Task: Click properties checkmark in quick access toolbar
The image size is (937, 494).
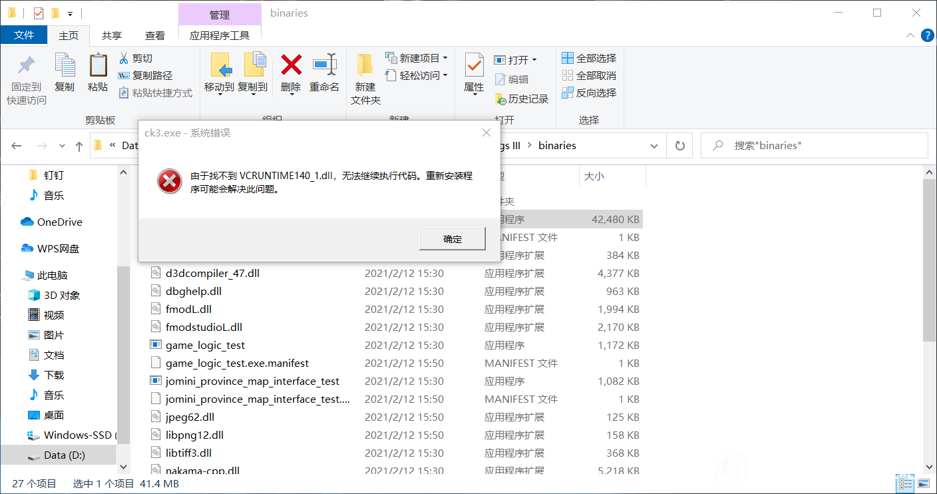Action: 38,13
